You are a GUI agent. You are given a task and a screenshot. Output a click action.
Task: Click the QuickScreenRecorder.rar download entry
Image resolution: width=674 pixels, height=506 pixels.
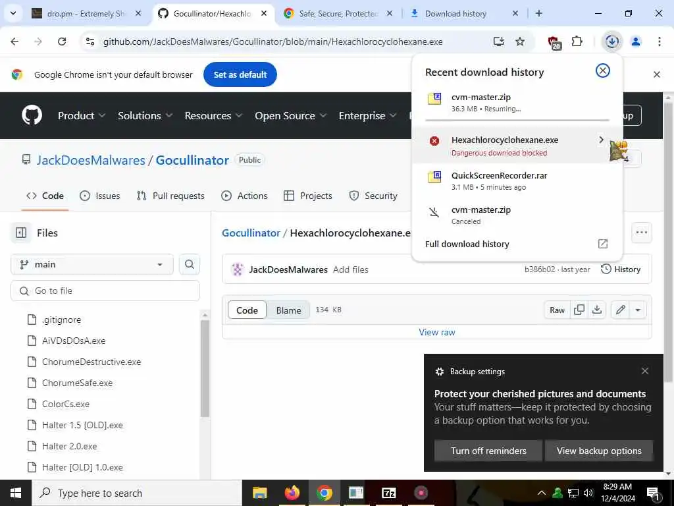click(x=517, y=181)
